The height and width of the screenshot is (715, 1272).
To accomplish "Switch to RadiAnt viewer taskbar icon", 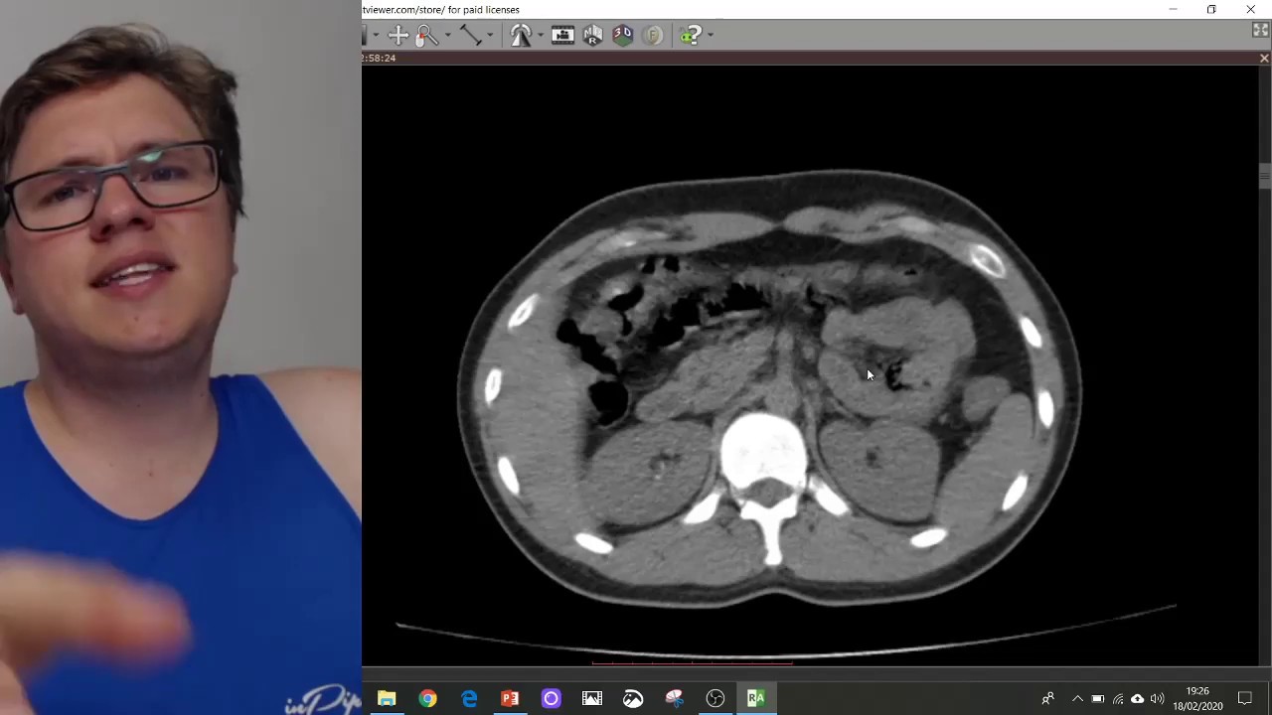I will 756,698.
